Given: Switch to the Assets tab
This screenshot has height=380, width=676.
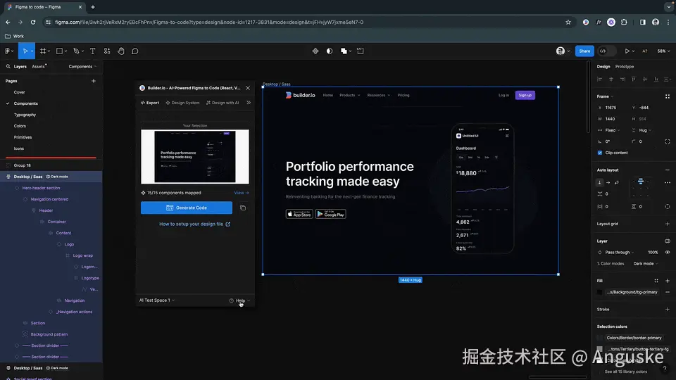Looking at the screenshot, I should click(38, 66).
